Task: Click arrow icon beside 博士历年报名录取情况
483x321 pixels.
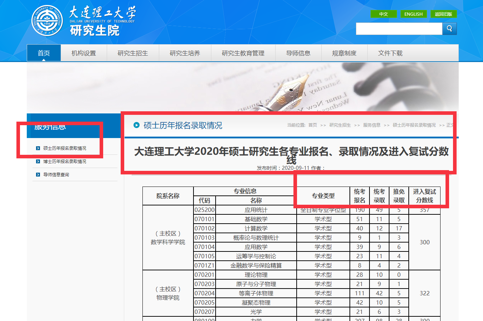Action: tap(38, 162)
